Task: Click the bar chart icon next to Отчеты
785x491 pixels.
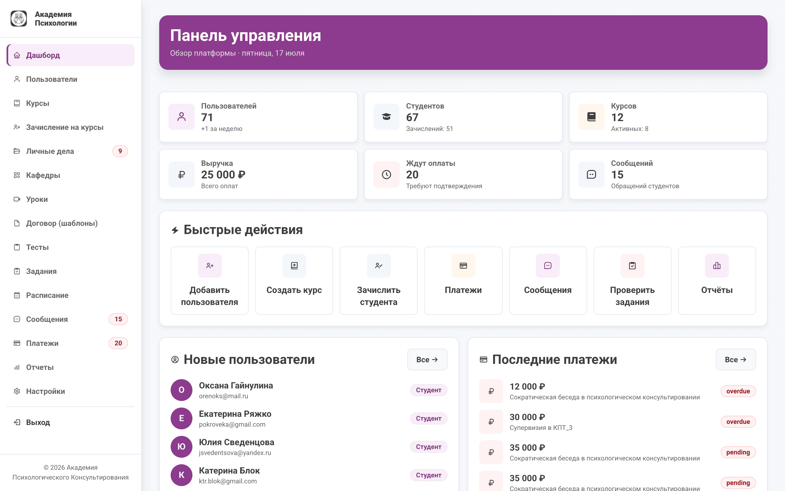Action: click(17, 367)
